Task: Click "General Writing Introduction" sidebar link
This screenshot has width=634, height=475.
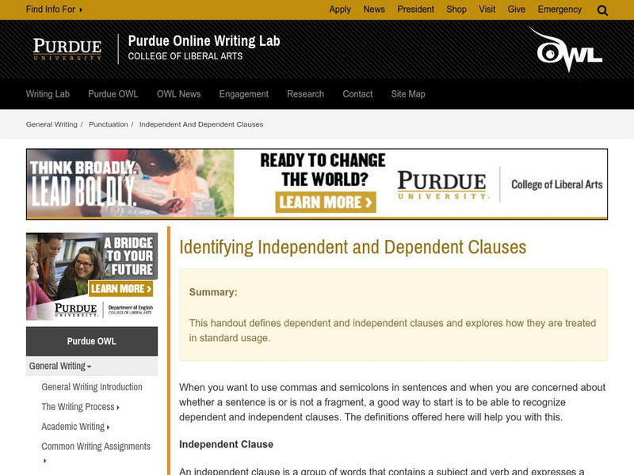Action: pos(91,386)
